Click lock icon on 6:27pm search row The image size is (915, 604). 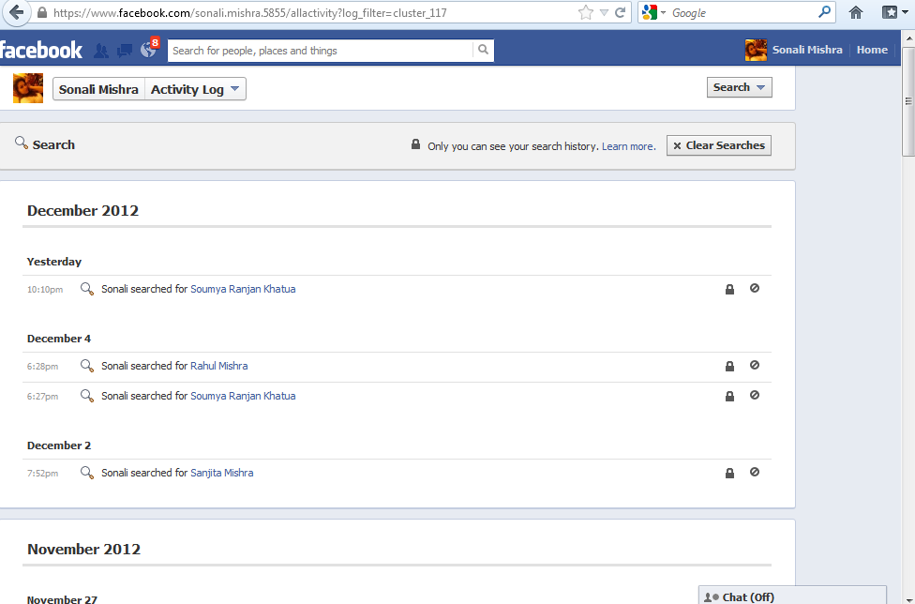[x=729, y=396]
